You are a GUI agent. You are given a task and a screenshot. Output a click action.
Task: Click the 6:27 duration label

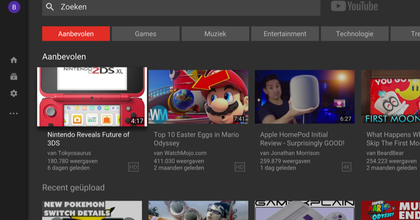pos(346,119)
